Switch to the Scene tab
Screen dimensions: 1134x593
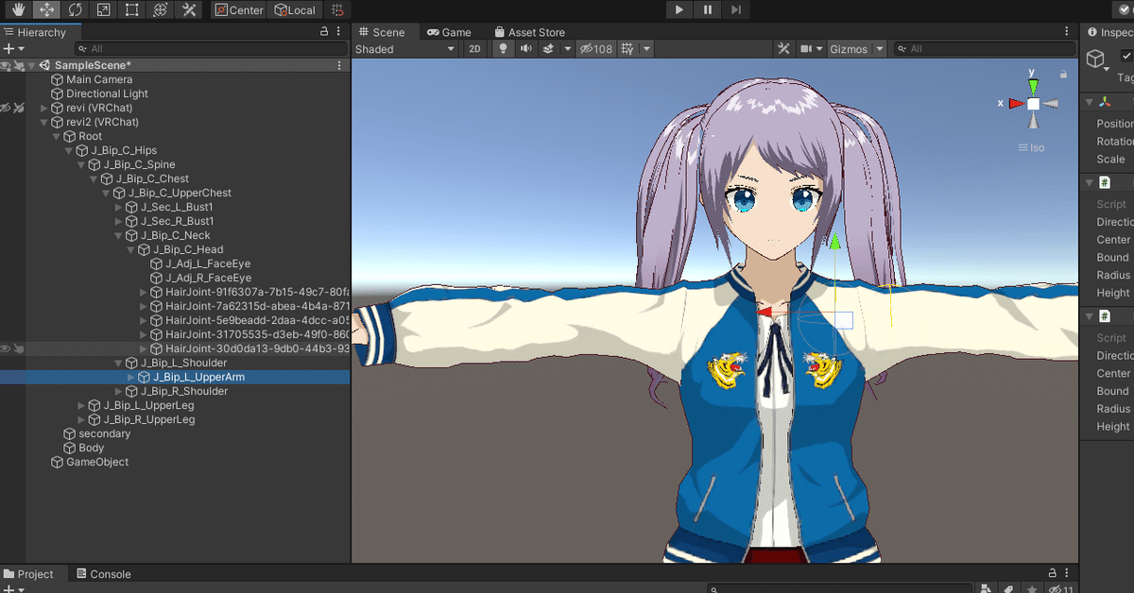click(x=382, y=32)
